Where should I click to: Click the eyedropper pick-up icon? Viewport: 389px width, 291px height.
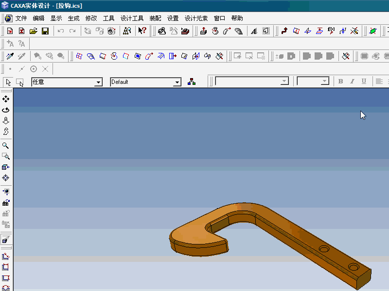[x=10, y=56]
